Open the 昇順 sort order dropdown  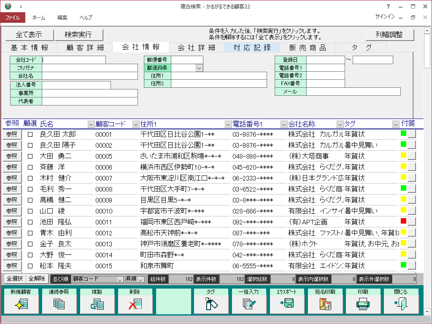140,279
